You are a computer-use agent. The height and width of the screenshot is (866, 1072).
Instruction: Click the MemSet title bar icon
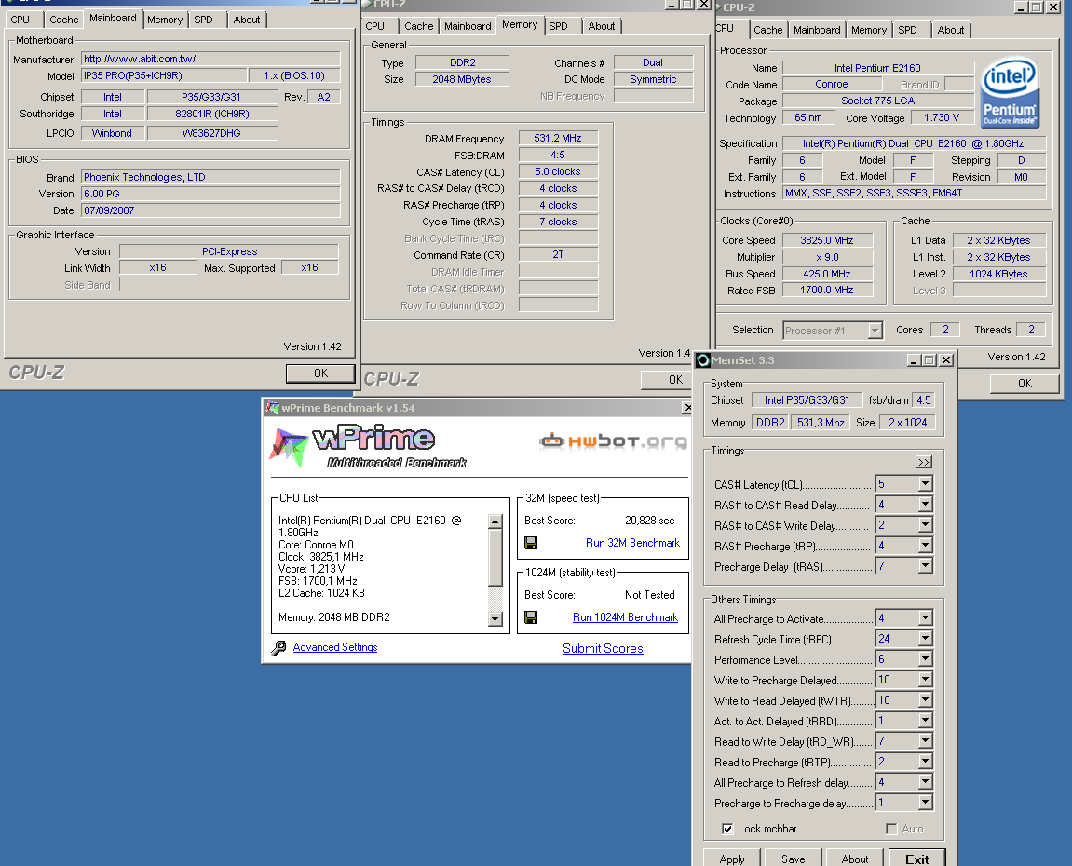click(703, 360)
